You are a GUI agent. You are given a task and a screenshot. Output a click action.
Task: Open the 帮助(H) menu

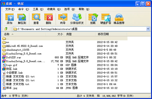click(x=84, y=9)
